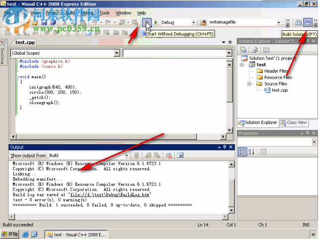Screen dimensions: 319x239
Task: Open the Output window position dropdown arrow
Action: pyautogui.click(x=219, y=147)
